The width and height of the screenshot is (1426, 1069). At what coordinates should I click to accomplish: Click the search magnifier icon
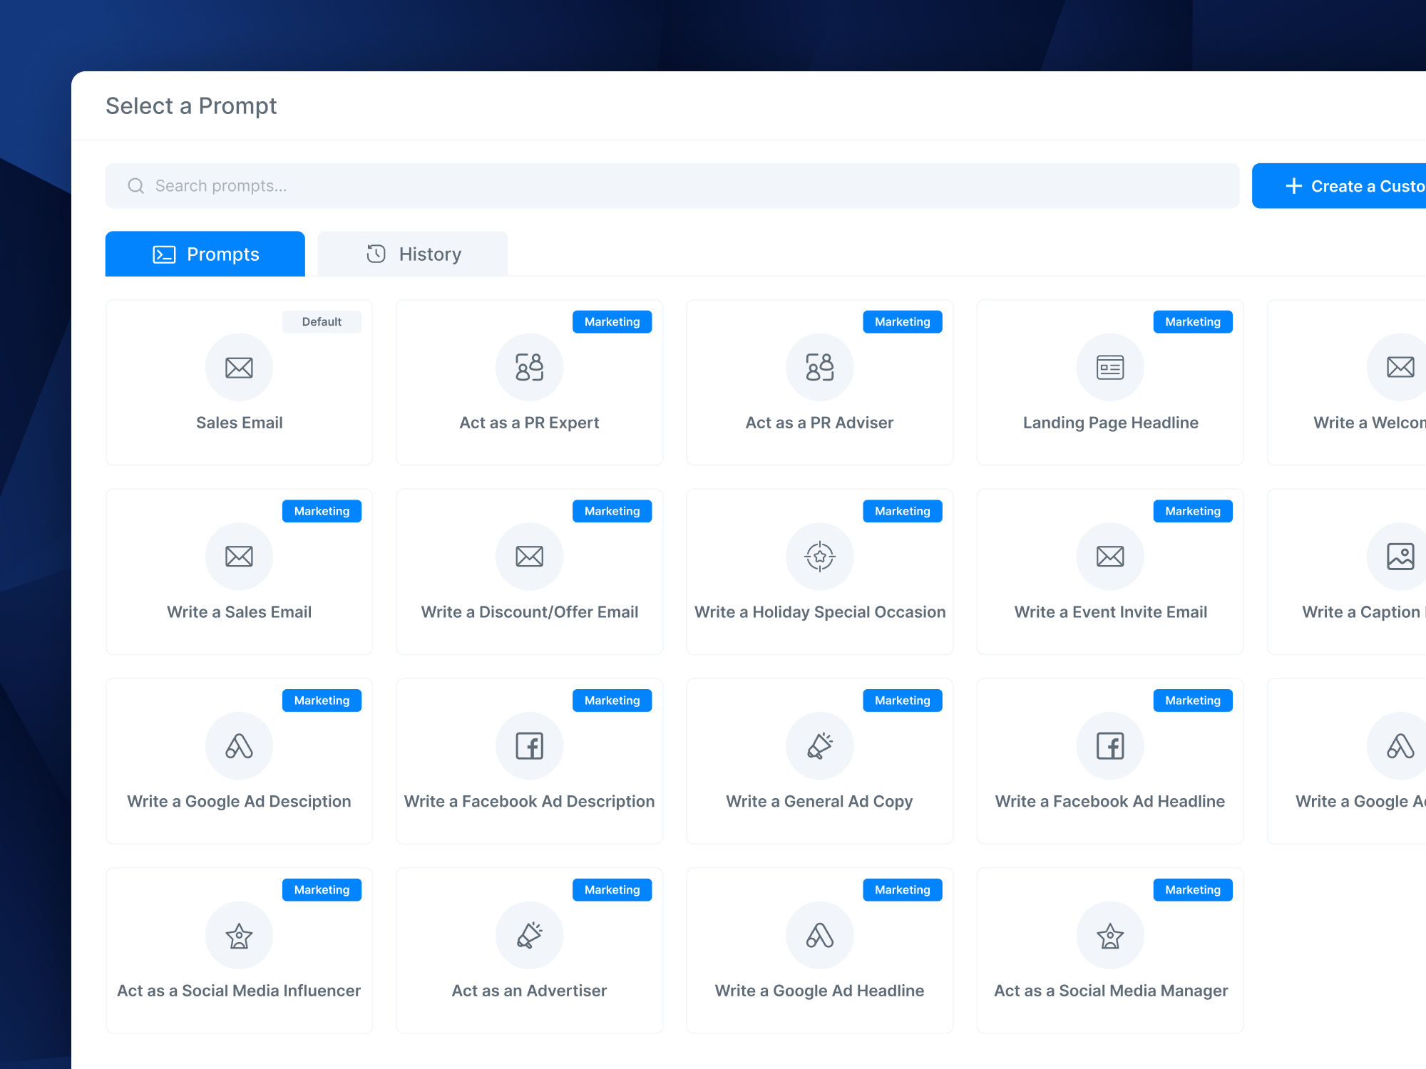135,186
